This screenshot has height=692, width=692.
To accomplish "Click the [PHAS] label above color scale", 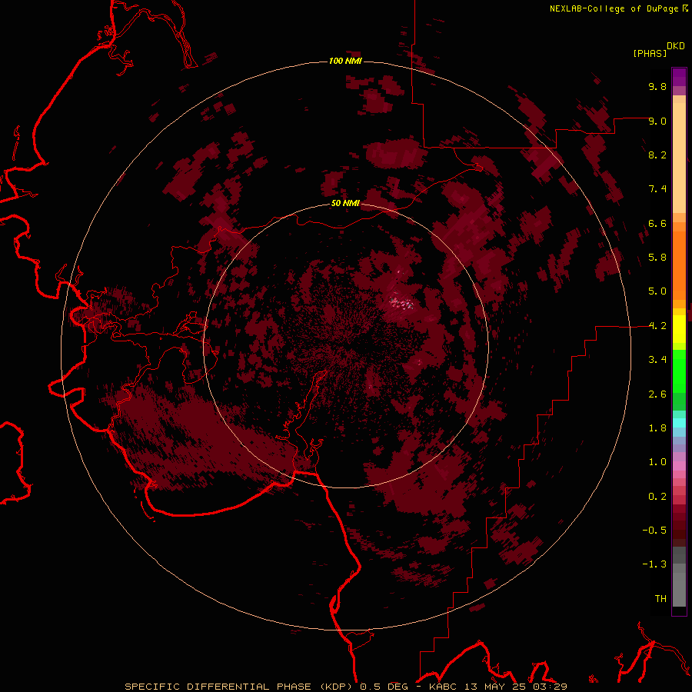I will click(x=650, y=53).
